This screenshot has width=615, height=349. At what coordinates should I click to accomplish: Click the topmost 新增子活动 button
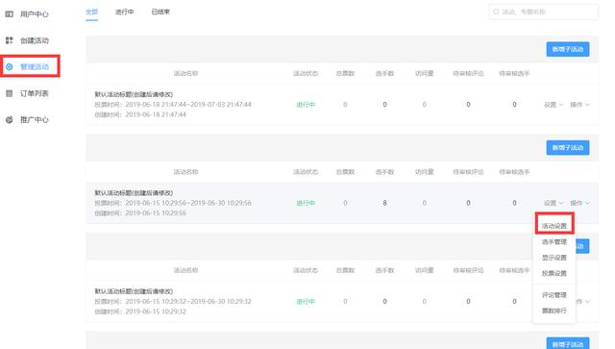point(568,49)
